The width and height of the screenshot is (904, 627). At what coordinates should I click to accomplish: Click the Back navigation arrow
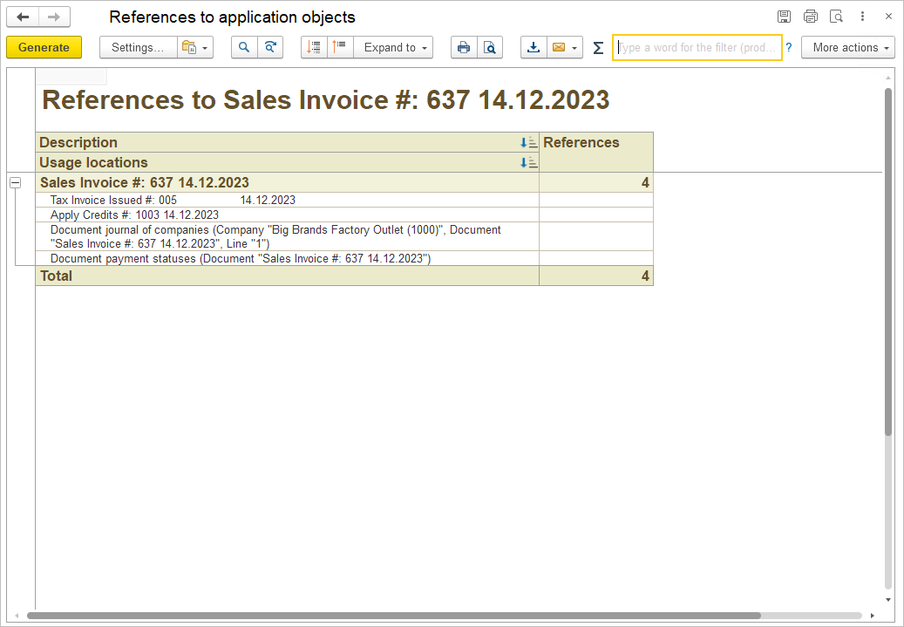tap(24, 17)
